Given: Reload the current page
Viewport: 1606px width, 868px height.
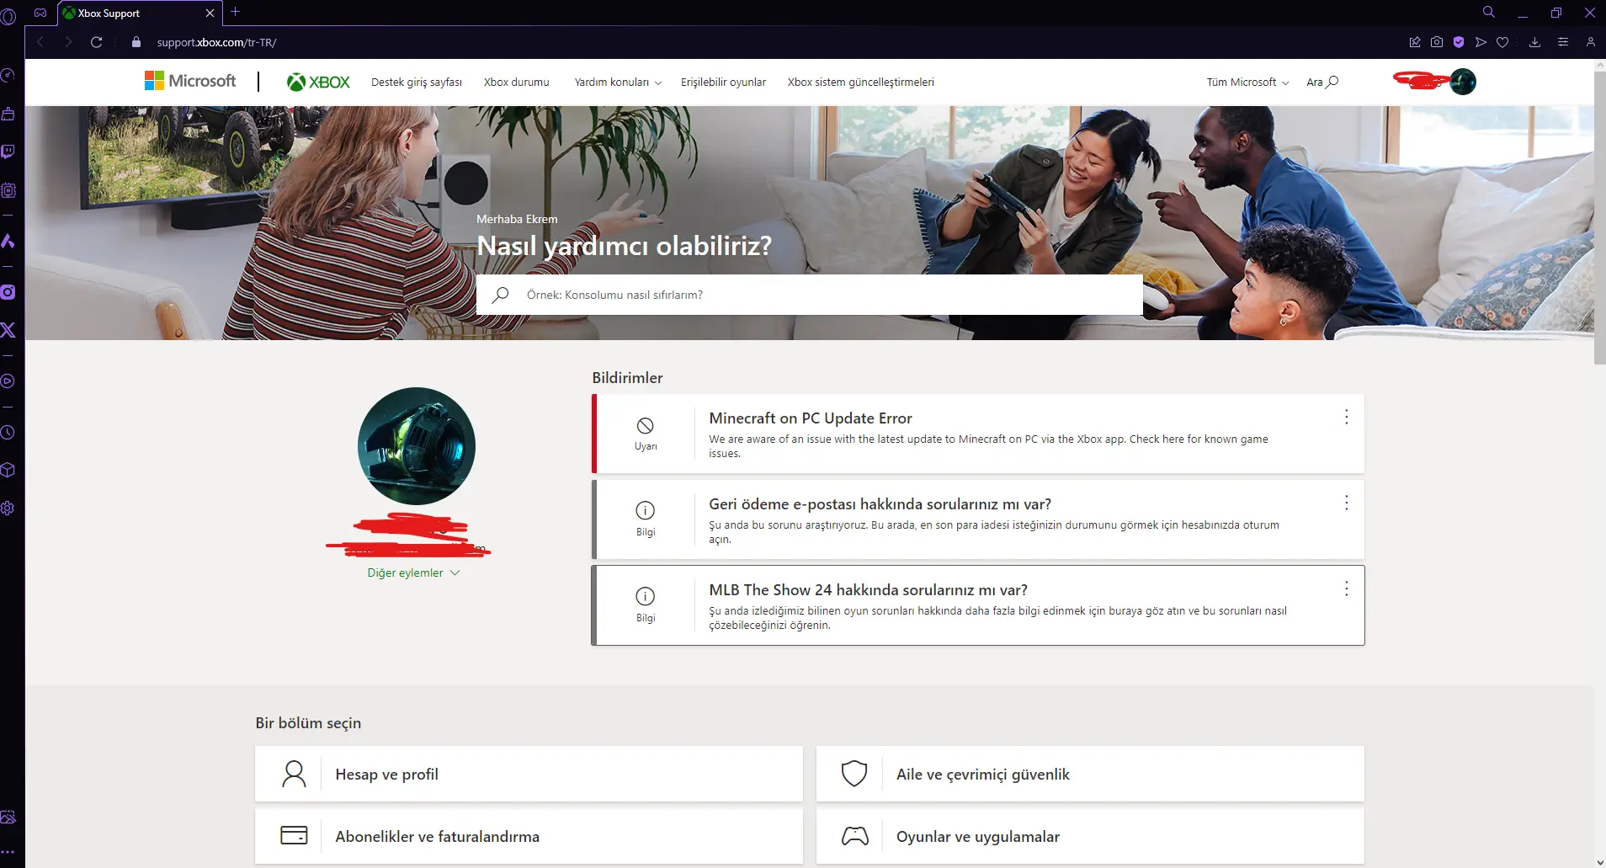Looking at the screenshot, I should [x=97, y=42].
